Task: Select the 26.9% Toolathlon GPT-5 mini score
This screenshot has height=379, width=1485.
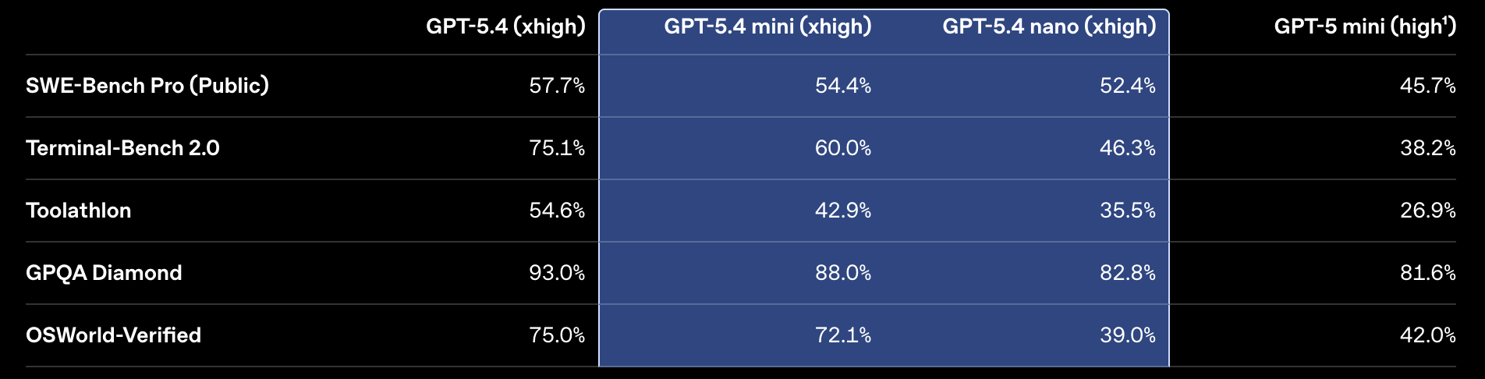Action: click(x=1428, y=211)
